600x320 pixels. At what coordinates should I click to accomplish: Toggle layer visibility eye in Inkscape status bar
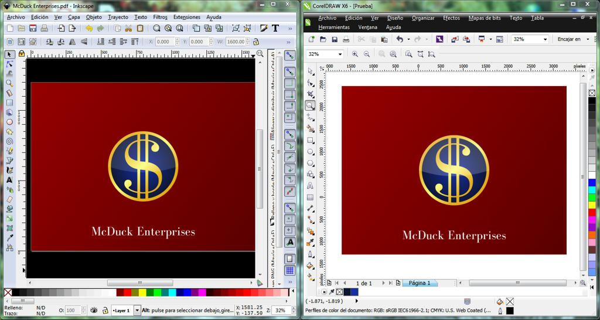tap(94, 311)
